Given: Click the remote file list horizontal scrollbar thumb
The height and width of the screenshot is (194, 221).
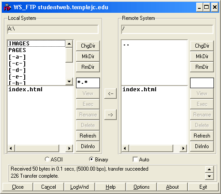Looking at the screenshot, I should pyautogui.click(x=151, y=148).
